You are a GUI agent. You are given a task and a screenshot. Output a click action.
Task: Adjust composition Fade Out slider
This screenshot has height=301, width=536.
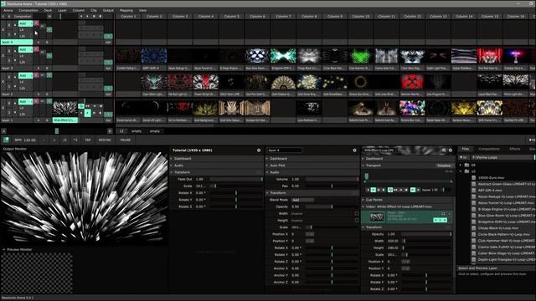coord(236,179)
